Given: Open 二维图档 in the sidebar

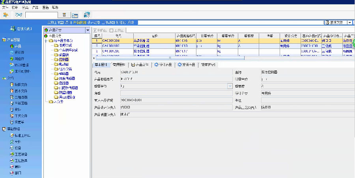Looking at the screenshot, I should click(x=21, y=97).
